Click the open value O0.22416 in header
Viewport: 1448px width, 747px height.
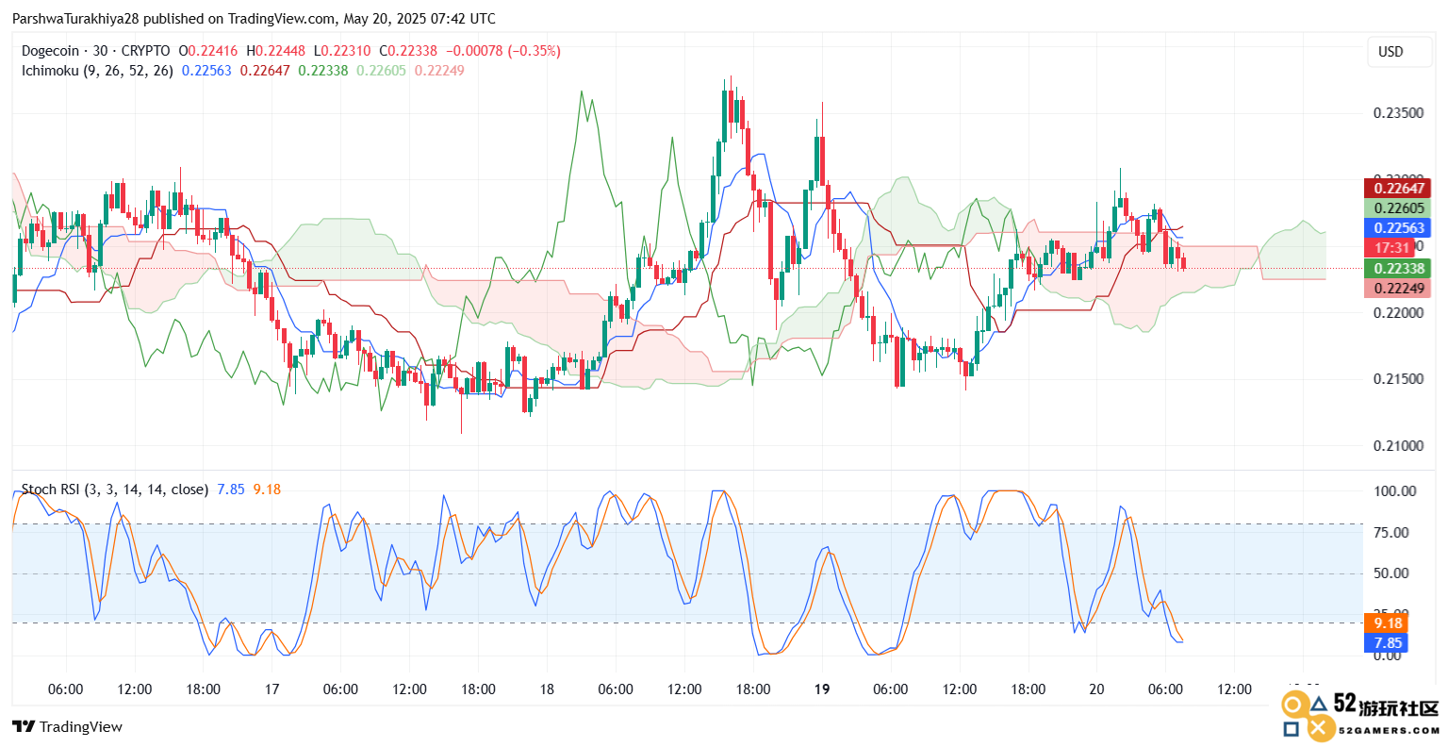coord(208,51)
